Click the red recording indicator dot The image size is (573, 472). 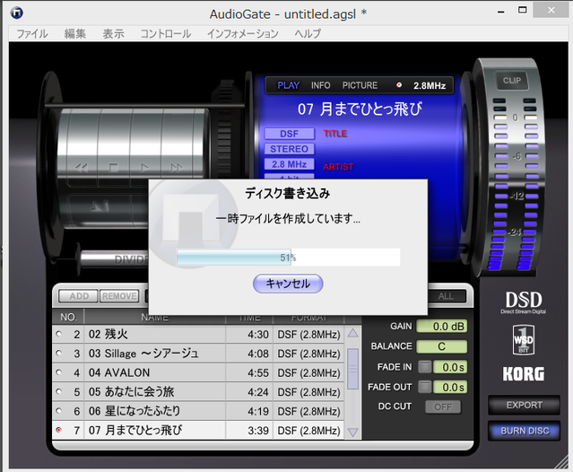tap(399, 85)
